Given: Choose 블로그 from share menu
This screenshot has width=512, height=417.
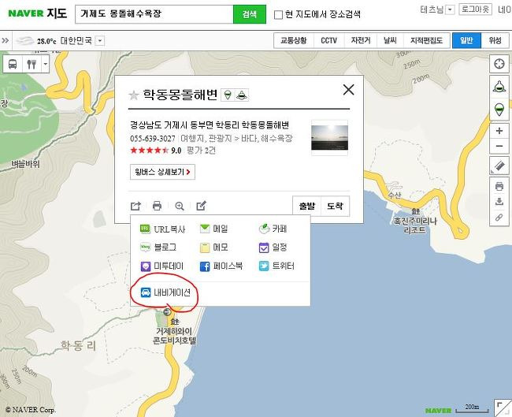Looking at the screenshot, I should (158, 248).
